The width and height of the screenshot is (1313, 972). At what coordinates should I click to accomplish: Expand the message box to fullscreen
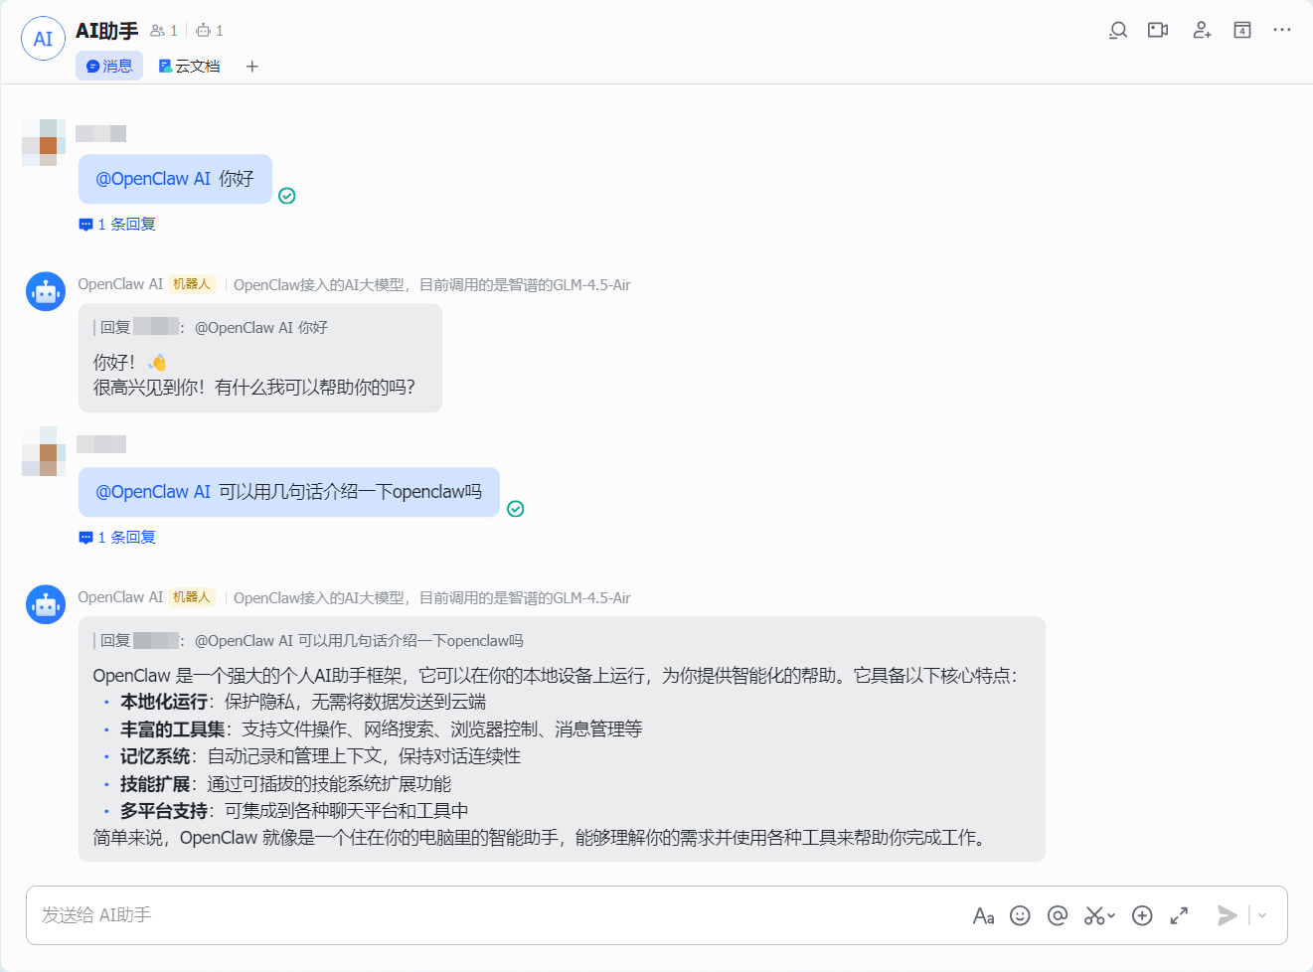[1179, 915]
